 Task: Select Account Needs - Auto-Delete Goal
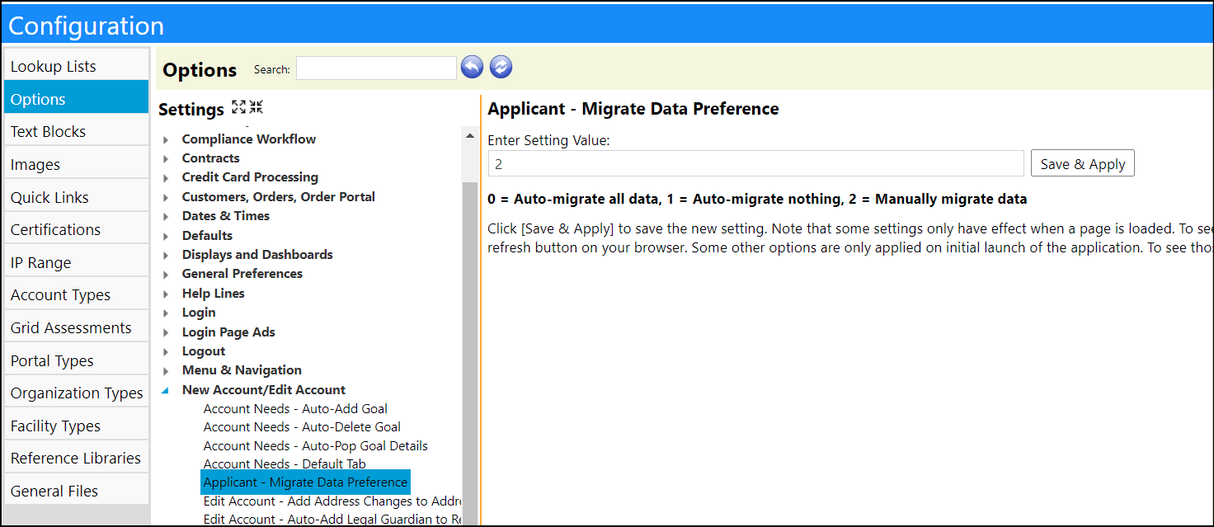point(302,426)
